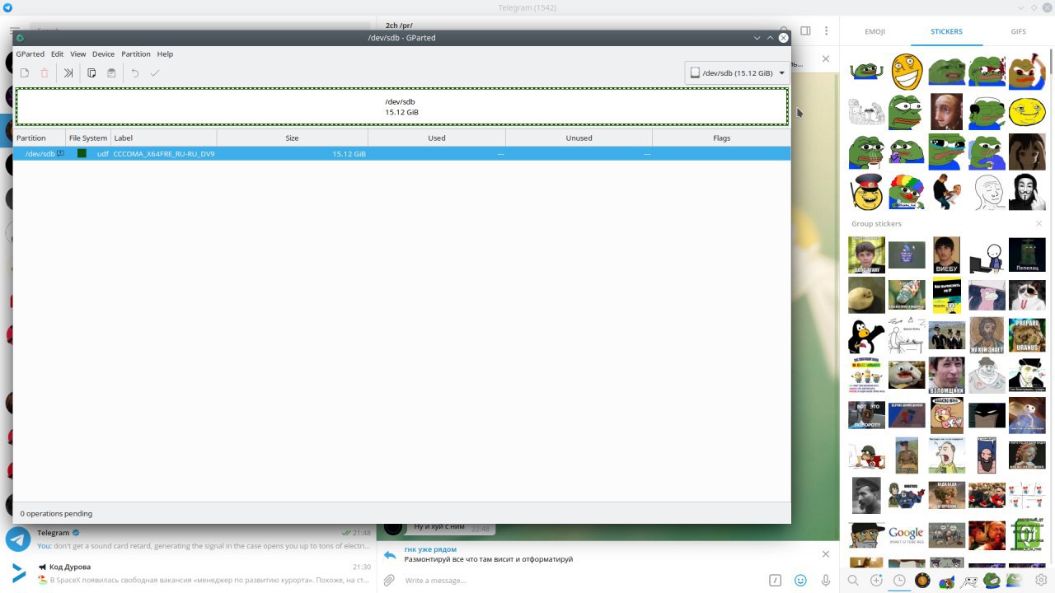Open the Device menu in GParted
The height and width of the screenshot is (593, 1055).
click(x=103, y=54)
